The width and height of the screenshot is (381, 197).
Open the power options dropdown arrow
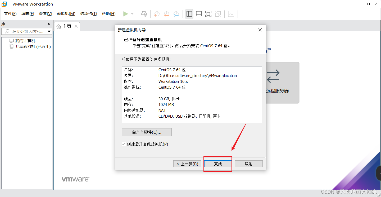point(132,14)
